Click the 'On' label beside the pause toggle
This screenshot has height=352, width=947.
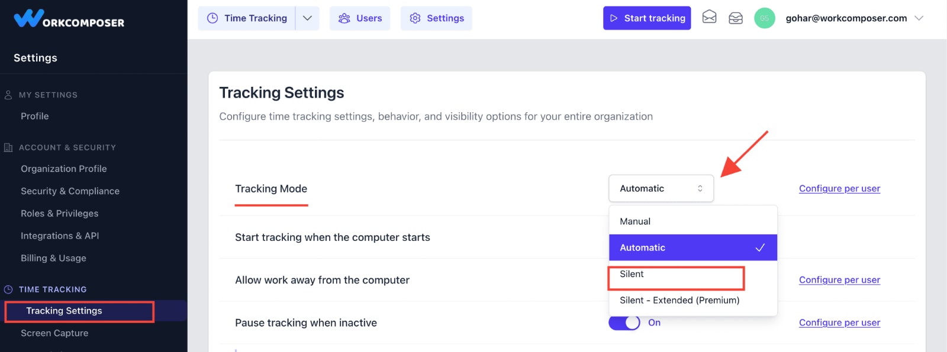coord(654,322)
